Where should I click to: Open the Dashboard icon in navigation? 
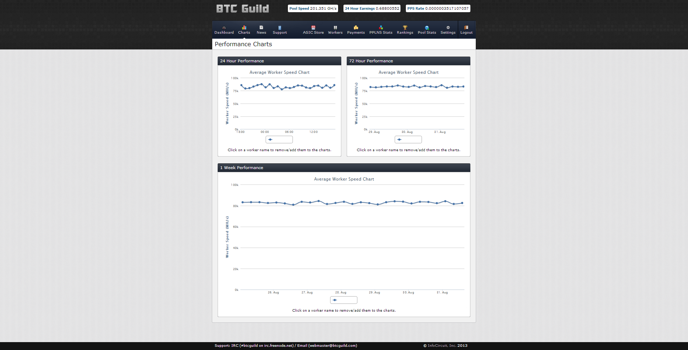pos(224,28)
